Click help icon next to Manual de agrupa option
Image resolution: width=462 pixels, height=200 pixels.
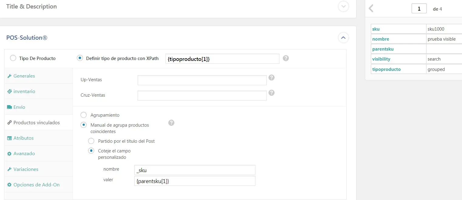tap(171, 123)
